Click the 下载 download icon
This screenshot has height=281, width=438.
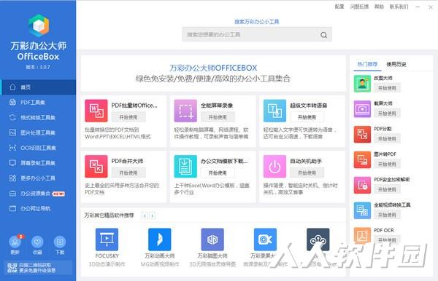tap(60, 242)
